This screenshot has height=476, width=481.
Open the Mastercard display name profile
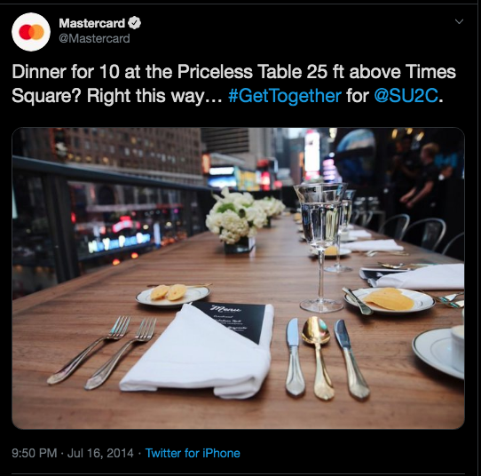91,23
